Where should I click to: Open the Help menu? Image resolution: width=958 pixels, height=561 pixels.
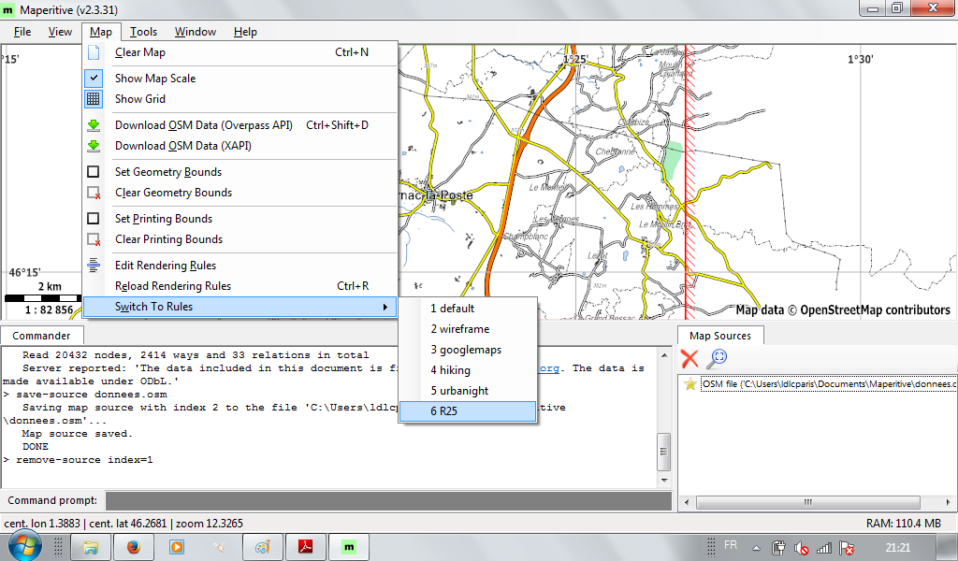[x=246, y=32]
